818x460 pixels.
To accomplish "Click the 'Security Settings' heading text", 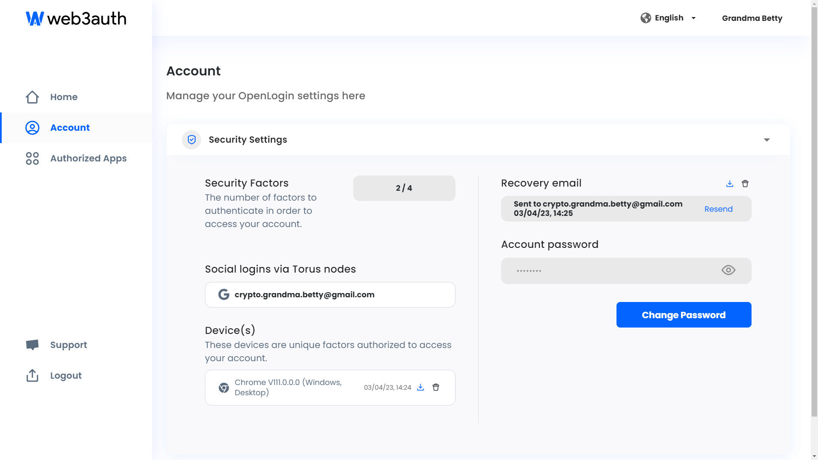I will point(248,140).
